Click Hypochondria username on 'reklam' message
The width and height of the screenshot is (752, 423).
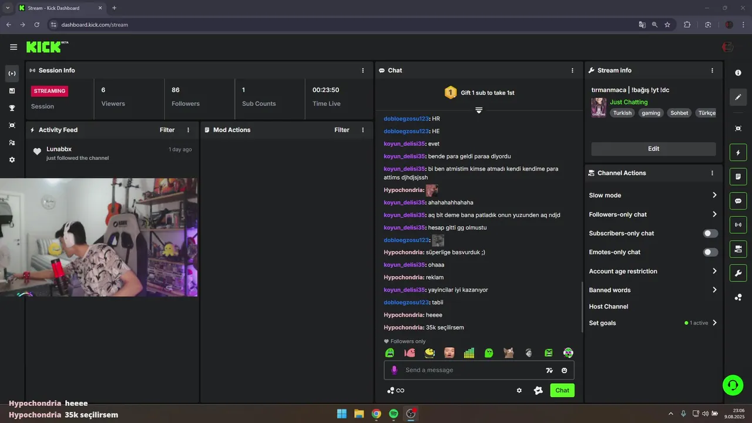[x=404, y=277]
